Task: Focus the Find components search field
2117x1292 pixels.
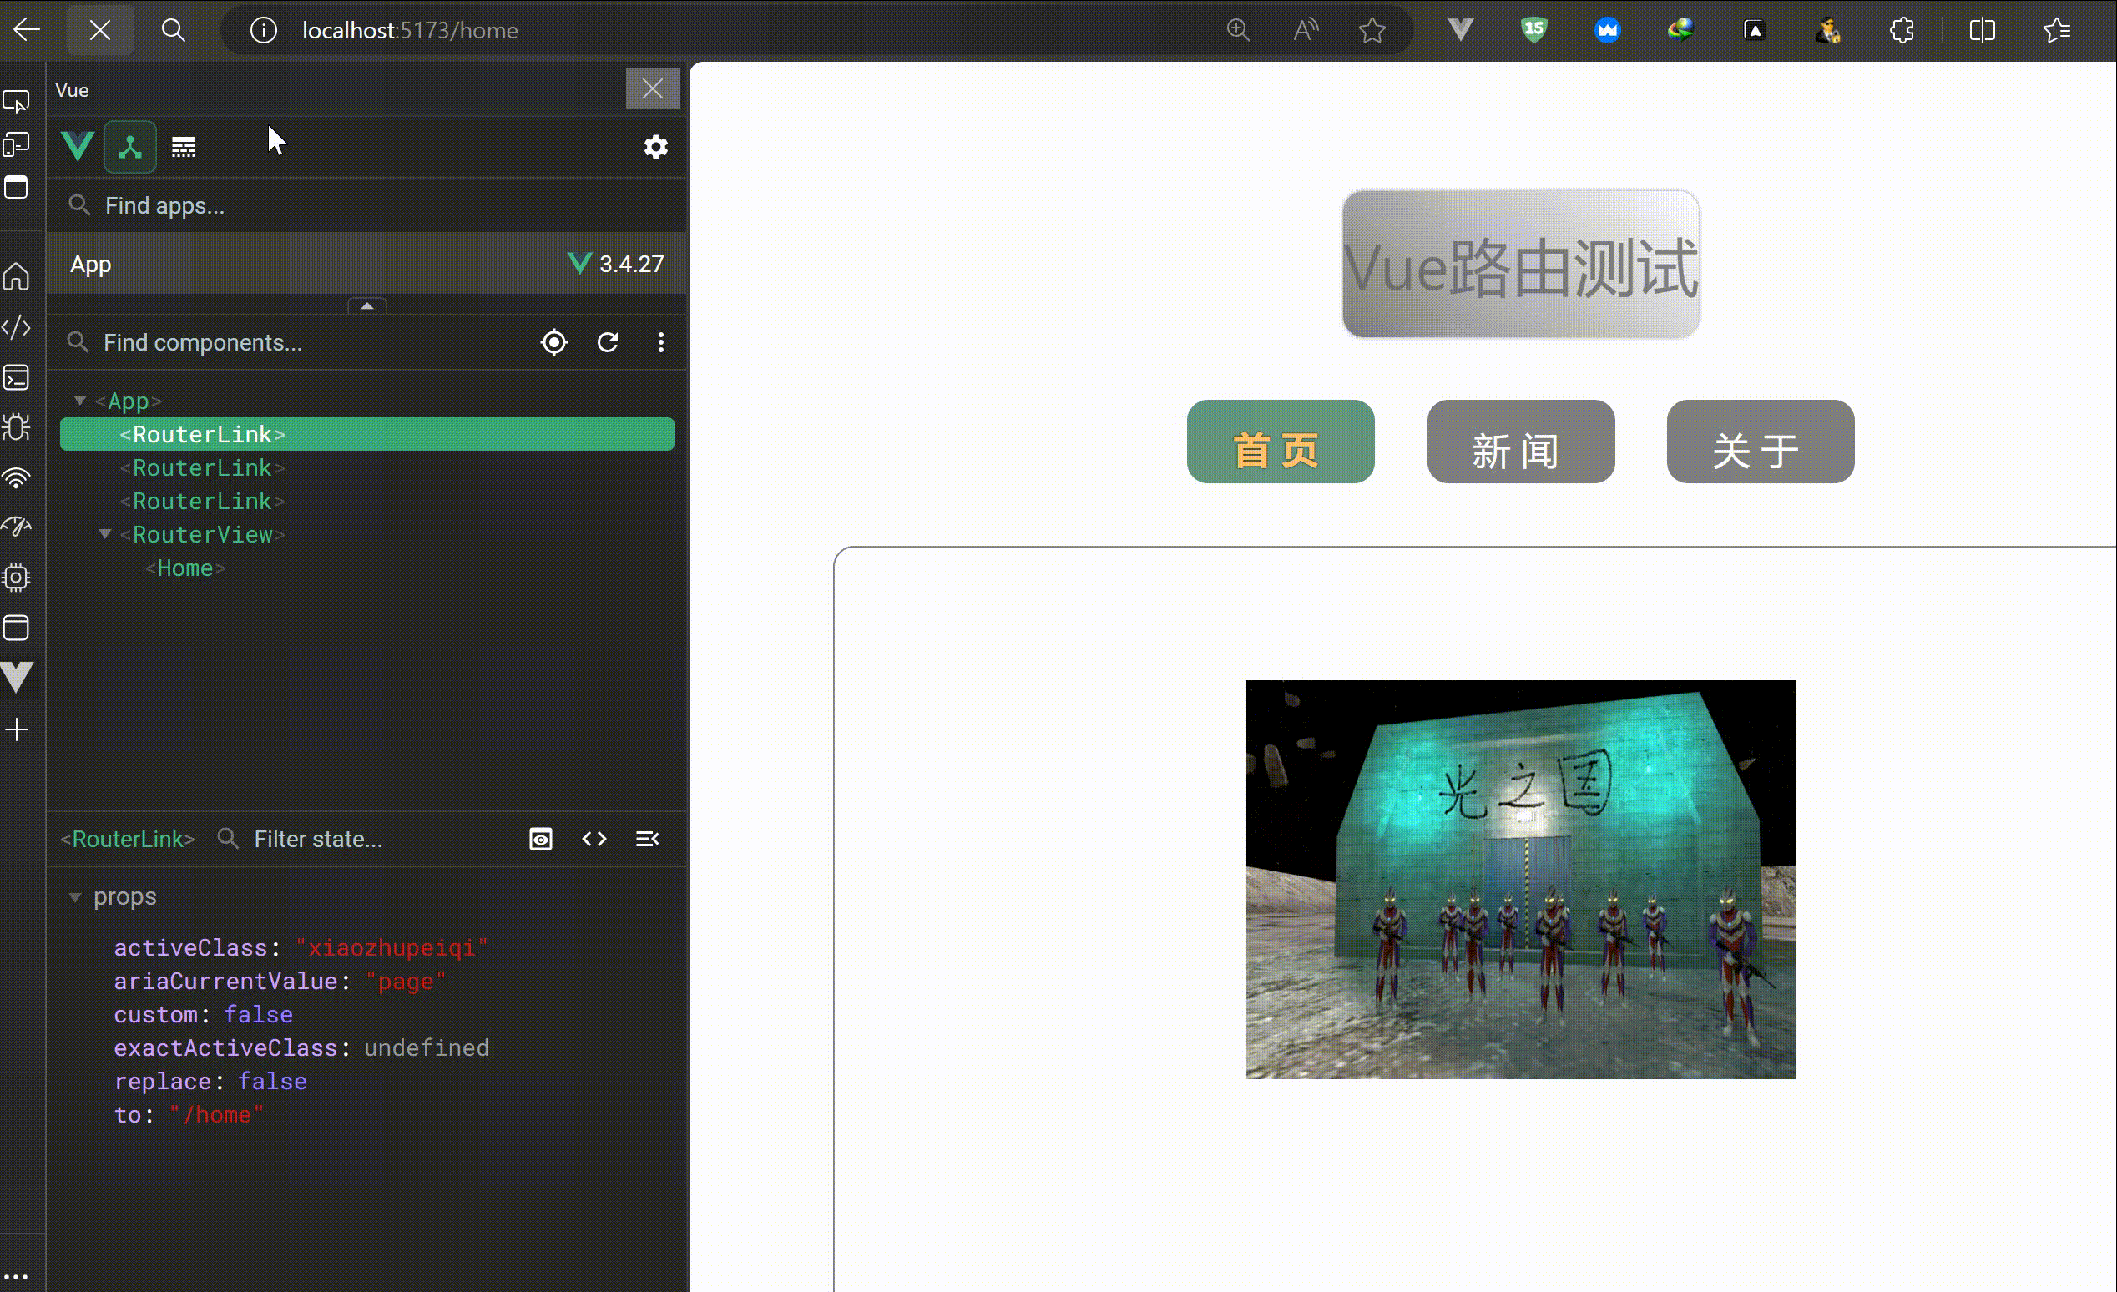Action: pos(292,343)
